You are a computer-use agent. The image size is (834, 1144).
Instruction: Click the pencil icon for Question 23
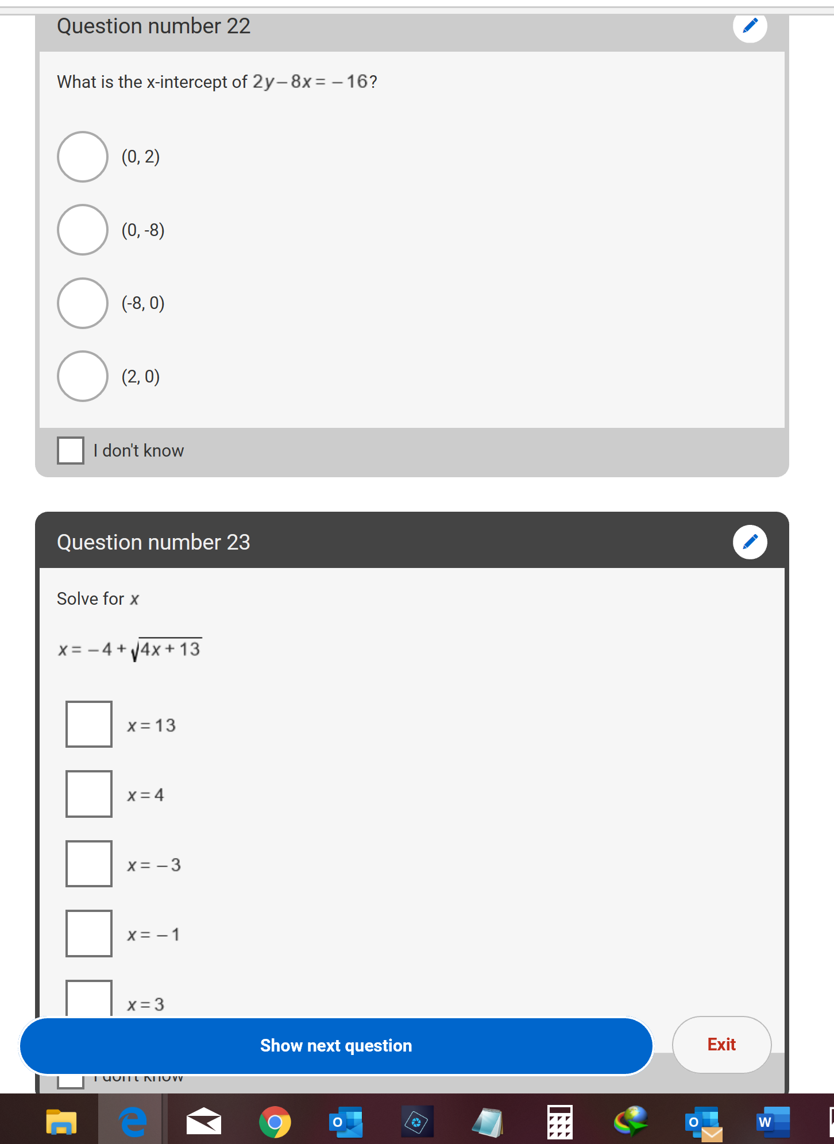[750, 542]
